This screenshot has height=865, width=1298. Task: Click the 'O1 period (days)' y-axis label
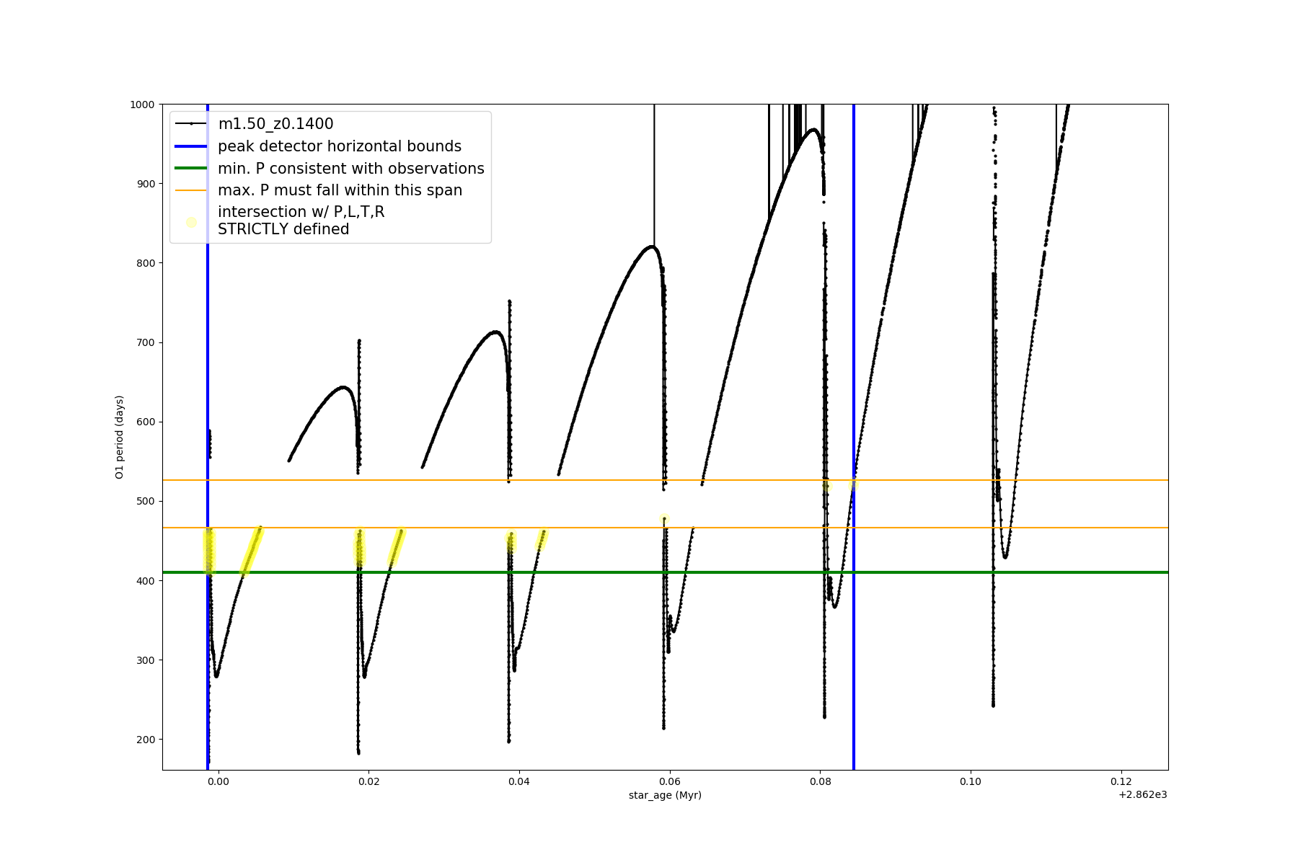[x=120, y=437]
